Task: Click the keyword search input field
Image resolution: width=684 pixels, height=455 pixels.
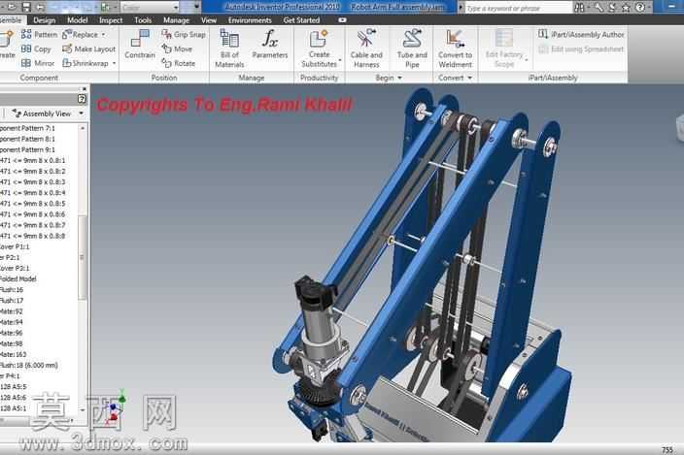Action: [518, 8]
